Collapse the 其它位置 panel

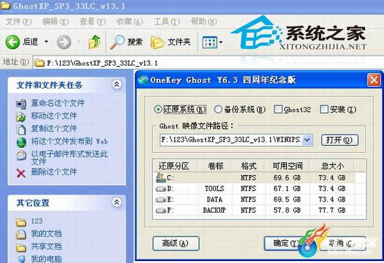tap(117, 202)
